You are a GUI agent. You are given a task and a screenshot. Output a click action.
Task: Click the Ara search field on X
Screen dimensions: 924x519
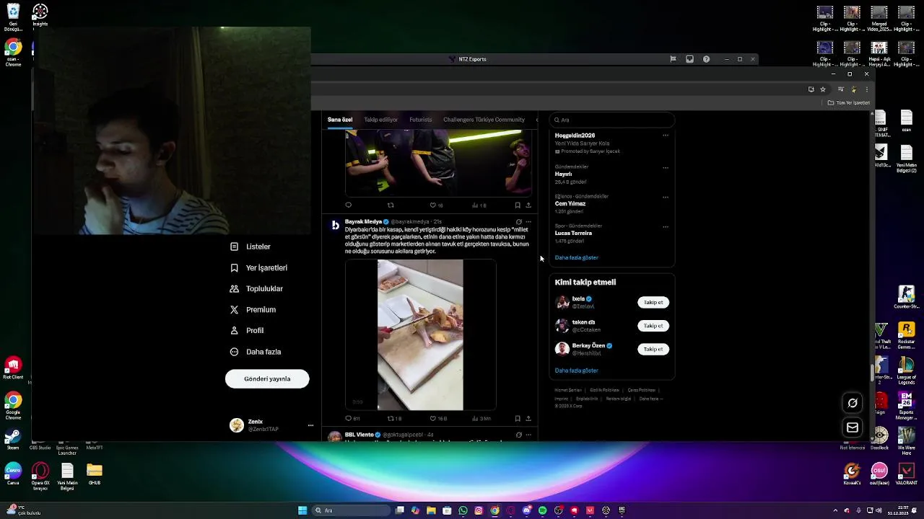pyautogui.click(x=612, y=120)
